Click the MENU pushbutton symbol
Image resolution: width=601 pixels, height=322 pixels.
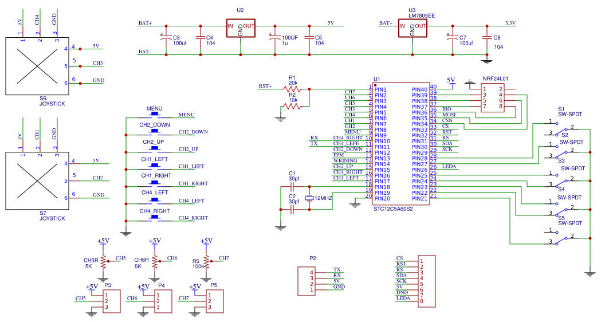coord(155,114)
